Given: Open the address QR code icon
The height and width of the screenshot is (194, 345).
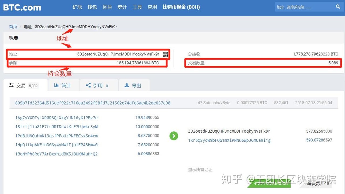Looking at the screenshot, I should (x=165, y=54).
